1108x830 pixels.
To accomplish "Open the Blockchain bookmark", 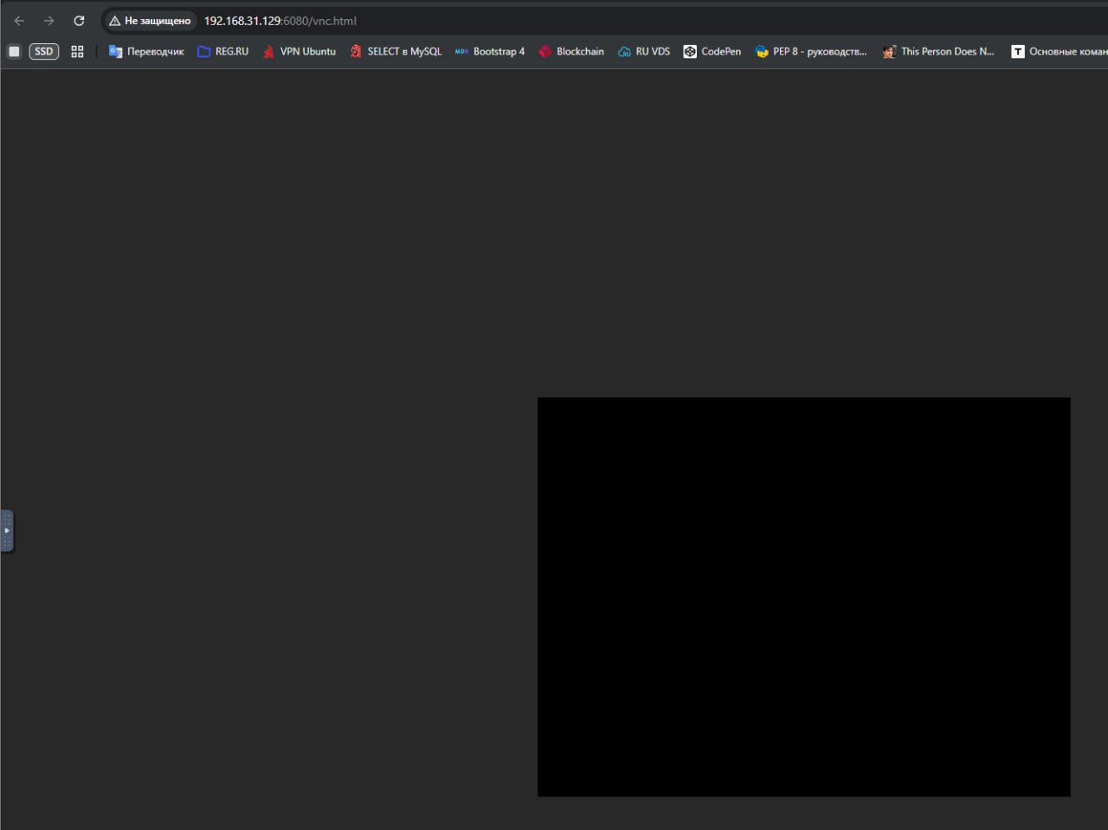I will (571, 52).
